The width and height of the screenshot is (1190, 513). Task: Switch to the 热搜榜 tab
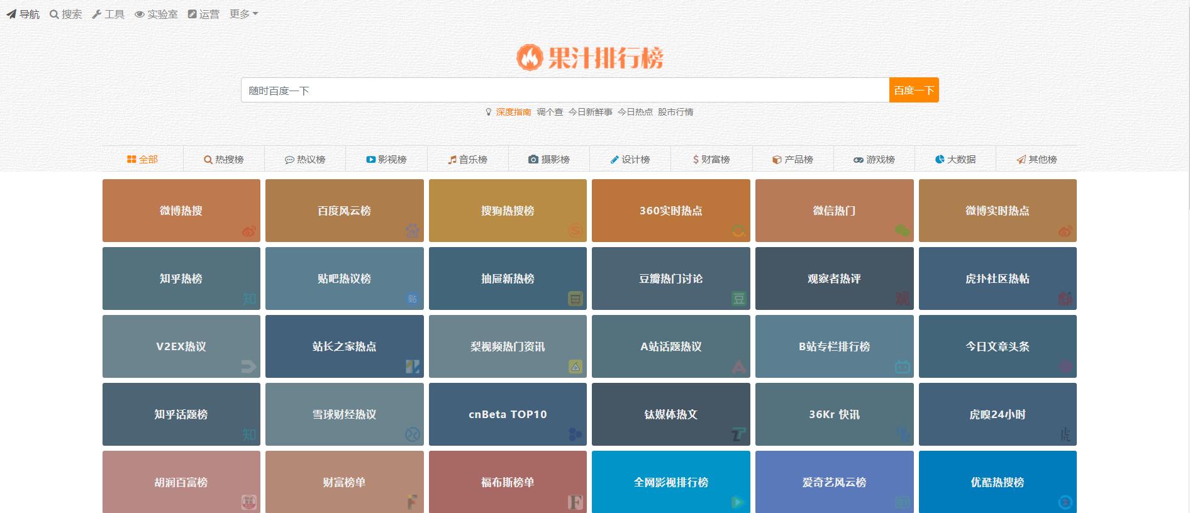(224, 159)
